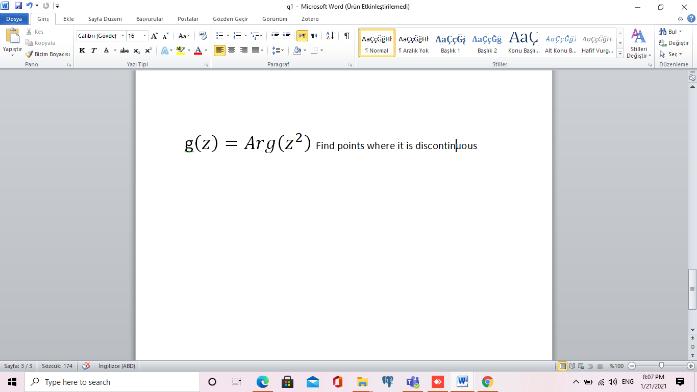Screen dimensions: 697x392
Task: Click the %100 zoom level
Action: coord(616,366)
